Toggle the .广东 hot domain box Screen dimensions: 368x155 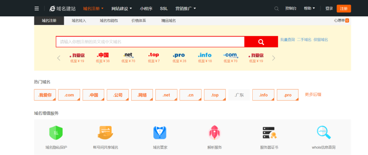pyautogui.click(x=239, y=95)
